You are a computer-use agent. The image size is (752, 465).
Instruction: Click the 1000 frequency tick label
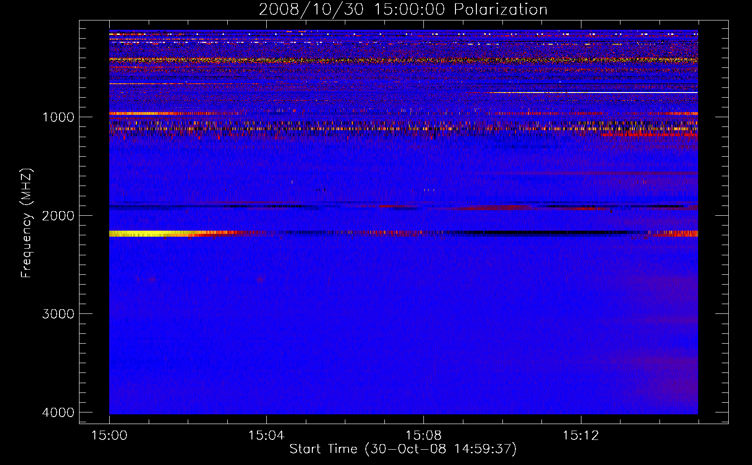tap(58, 117)
